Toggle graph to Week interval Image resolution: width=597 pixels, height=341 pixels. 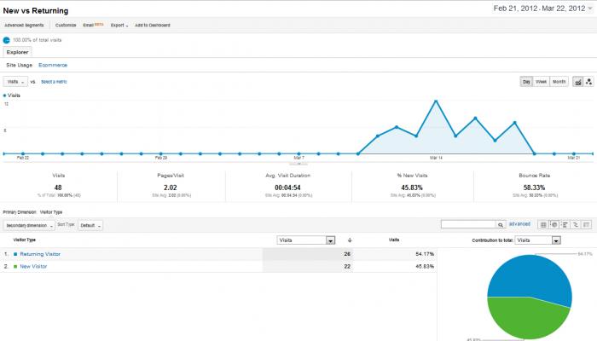click(541, 82)
